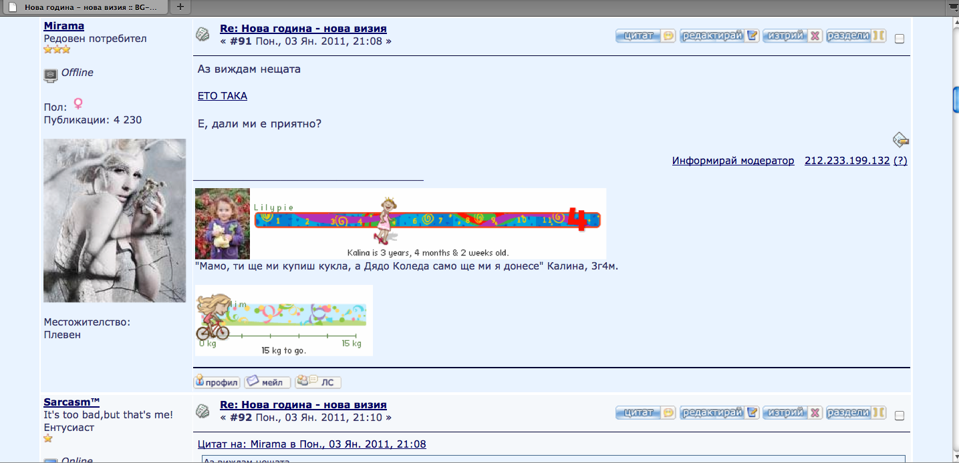Click Mirama's avatar image
The height and width of the screenshot is (463, 959).
click(114, 221)
